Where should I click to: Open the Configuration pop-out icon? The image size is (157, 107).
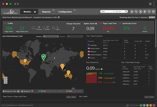coord(75,10)
